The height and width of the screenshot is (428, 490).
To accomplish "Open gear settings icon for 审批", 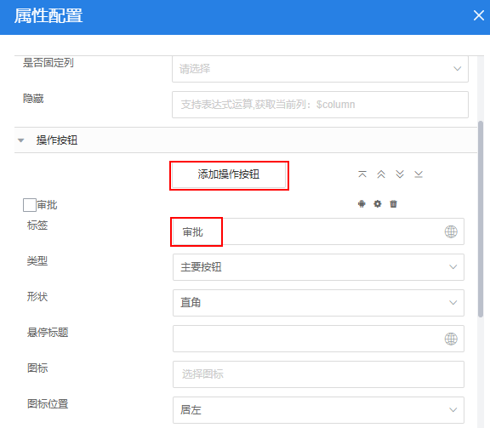I will 378,204.
